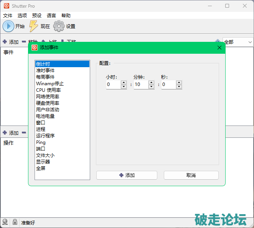This screenshot has width=254, height=228.
Task: Open the 文件 (File) menu
Action: pyautogui.click(x=8, y=16)
